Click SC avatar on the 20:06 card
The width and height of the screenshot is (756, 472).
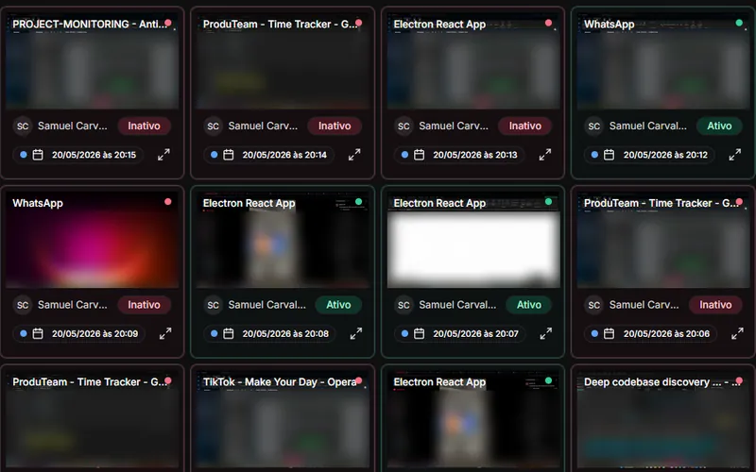(594, 305)
